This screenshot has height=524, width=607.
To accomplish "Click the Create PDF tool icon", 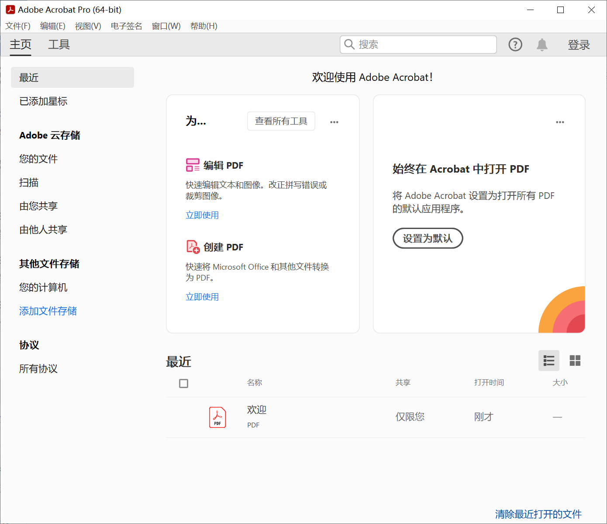I will [x=193, y=247].
